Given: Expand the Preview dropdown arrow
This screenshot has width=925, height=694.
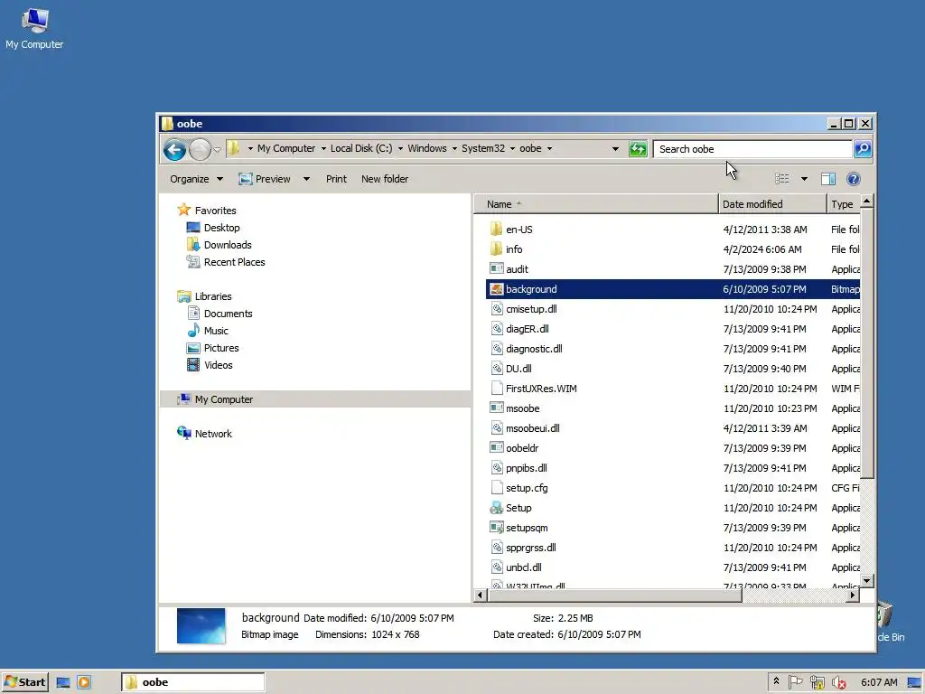Looking at the screenshot, I should [306, 179].
